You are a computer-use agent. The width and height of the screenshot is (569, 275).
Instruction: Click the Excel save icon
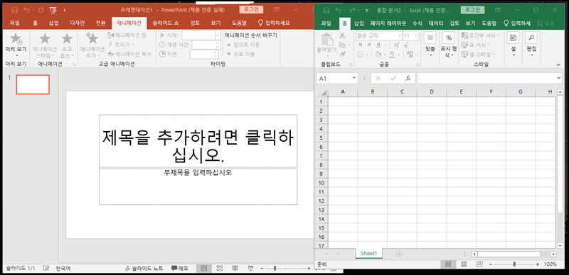(326, 10)
